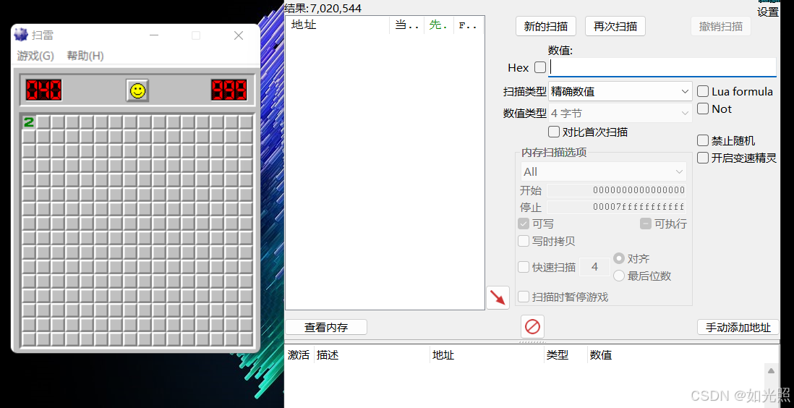The height and width of the screenshot is (408, 794).
Task: Click the revealed '2' cell in Minesweeper grid
Action: pos(29,122)
